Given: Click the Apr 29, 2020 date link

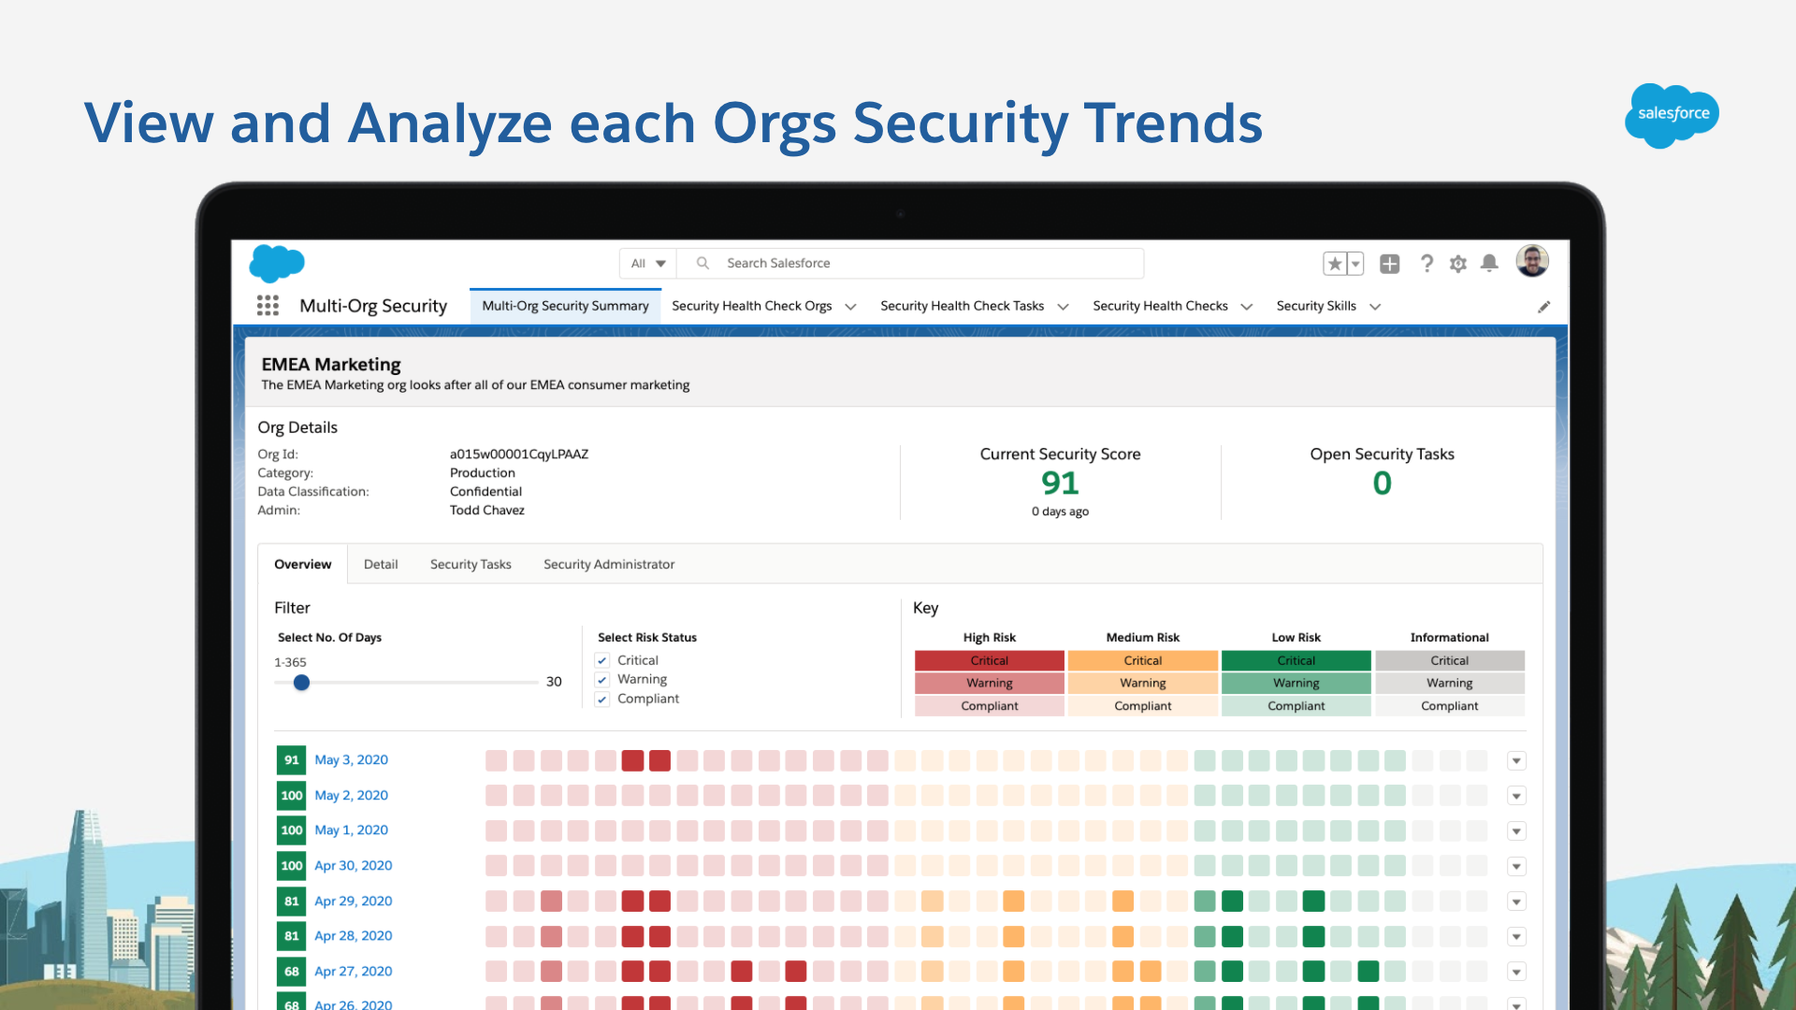Looking at the screenshot, I should tap(354, 901).
